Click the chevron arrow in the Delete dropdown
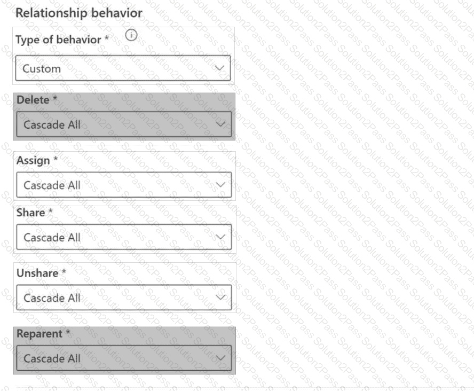Viewport: 474px width, 391px height. click(x=219, y=124)
